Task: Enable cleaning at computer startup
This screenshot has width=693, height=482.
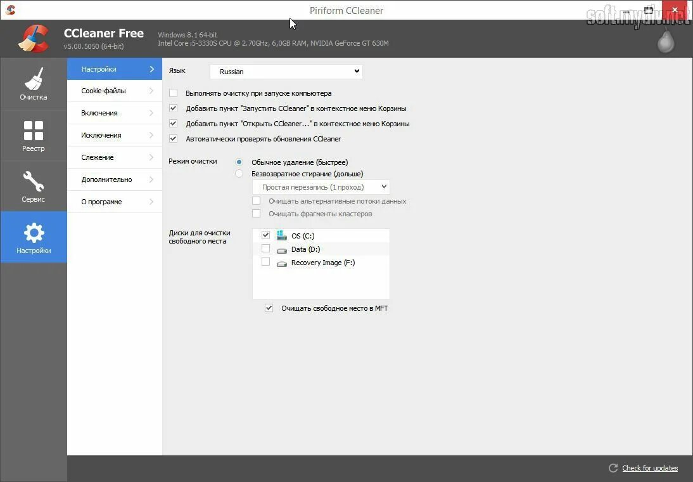Action: point(173,93)
